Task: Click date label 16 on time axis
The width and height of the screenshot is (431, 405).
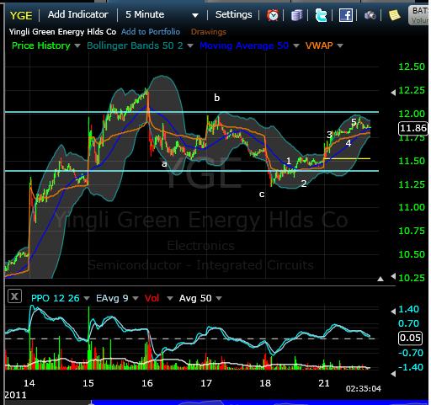Action: (147, 383)
